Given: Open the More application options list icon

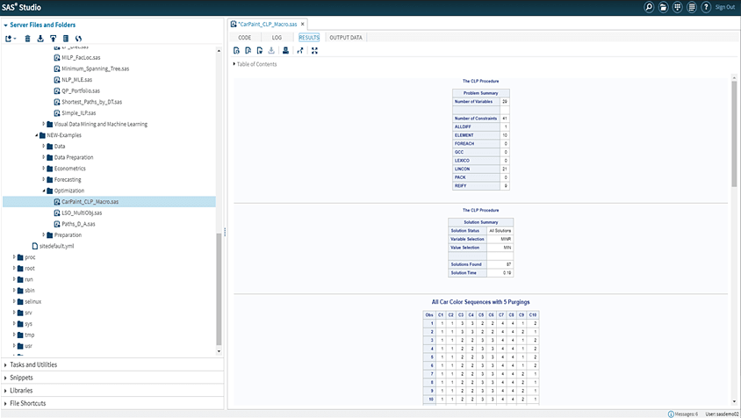Looking at the screenshot, I should click(691, 7).
